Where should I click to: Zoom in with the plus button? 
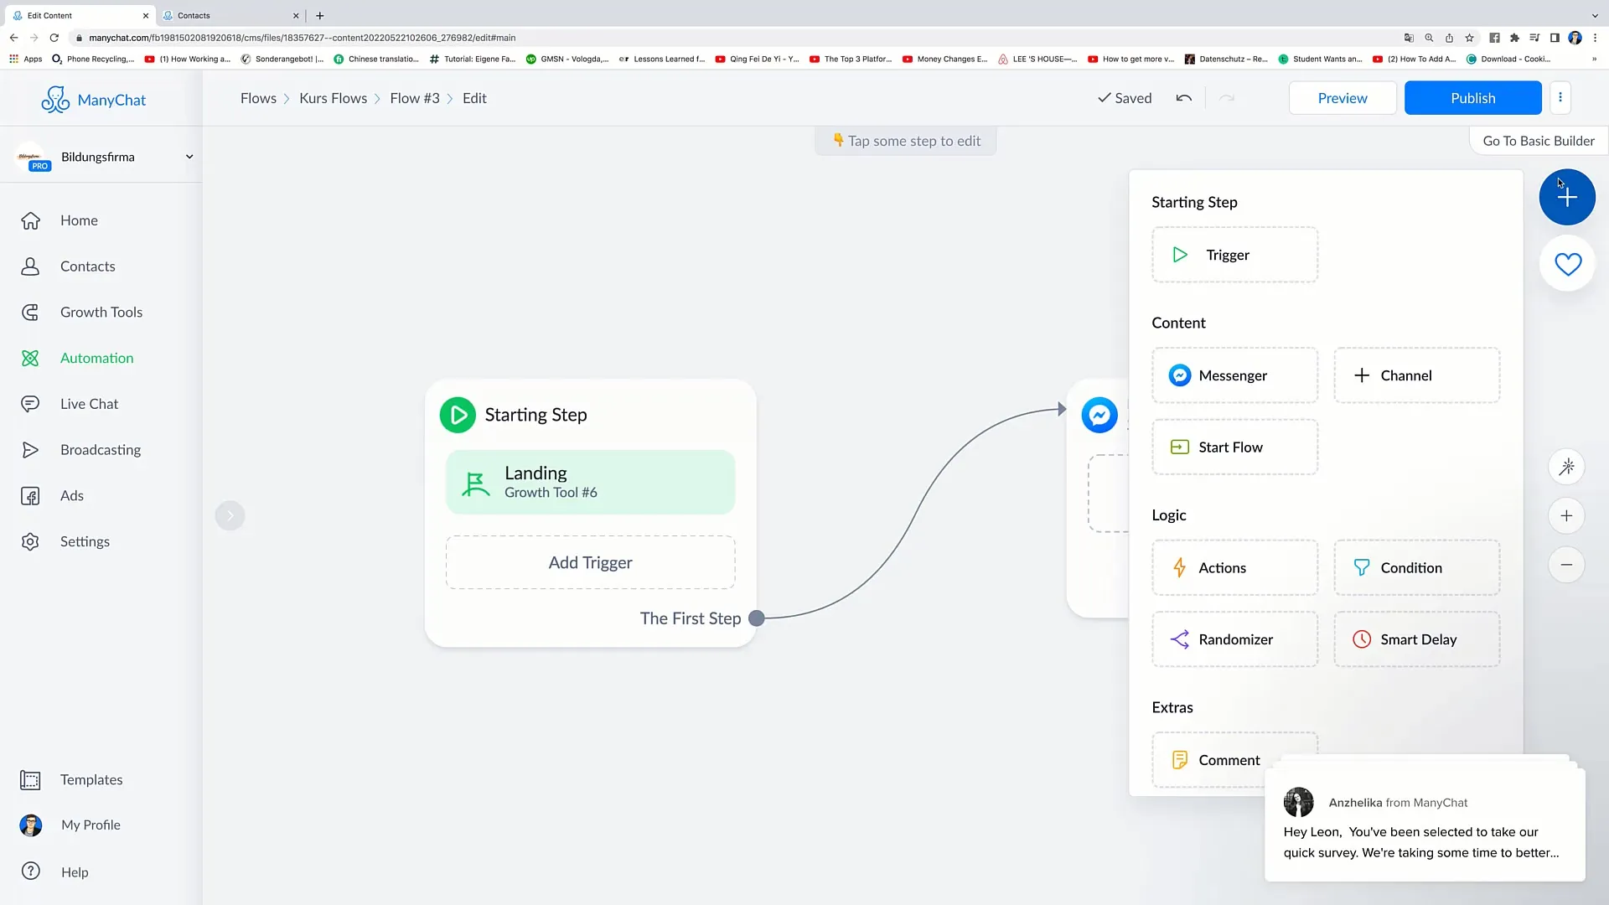(1566, 516)
